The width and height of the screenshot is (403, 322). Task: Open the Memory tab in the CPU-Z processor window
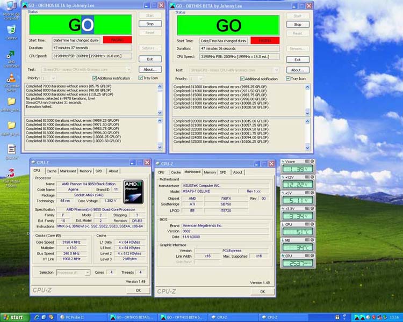click(x=85, y=171)
